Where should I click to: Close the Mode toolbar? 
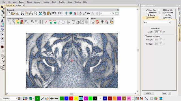point(113,19)
